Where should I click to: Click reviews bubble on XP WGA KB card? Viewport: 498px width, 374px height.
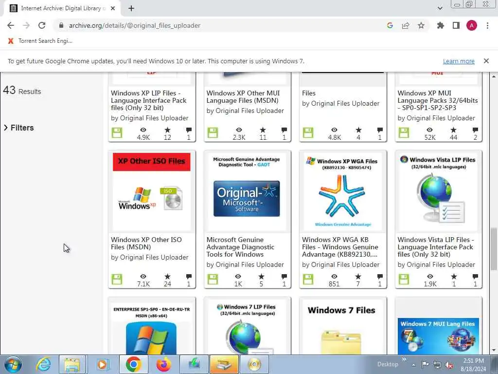380,277
